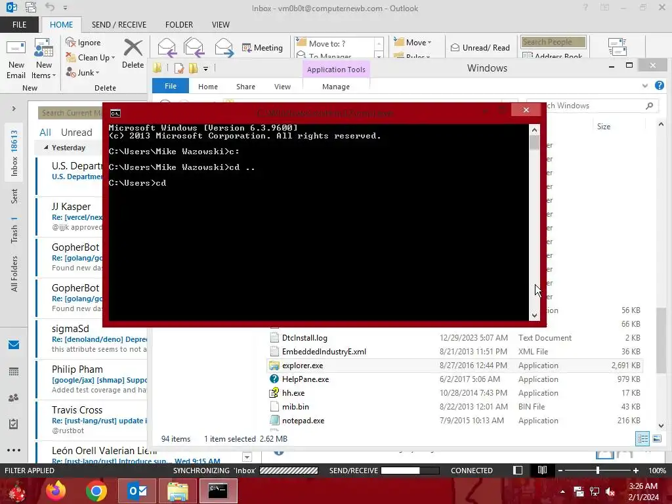The height and width of the screenshot is (504, 672).
Task: Open Clean Up dropdown
Action: pos(91,58)
